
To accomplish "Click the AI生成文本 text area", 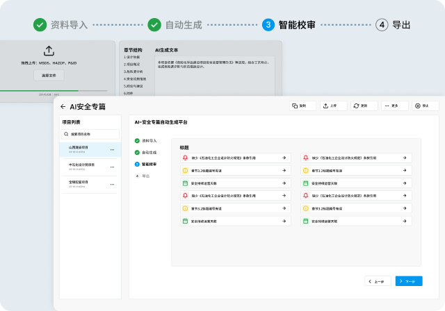I will [215, 76].
